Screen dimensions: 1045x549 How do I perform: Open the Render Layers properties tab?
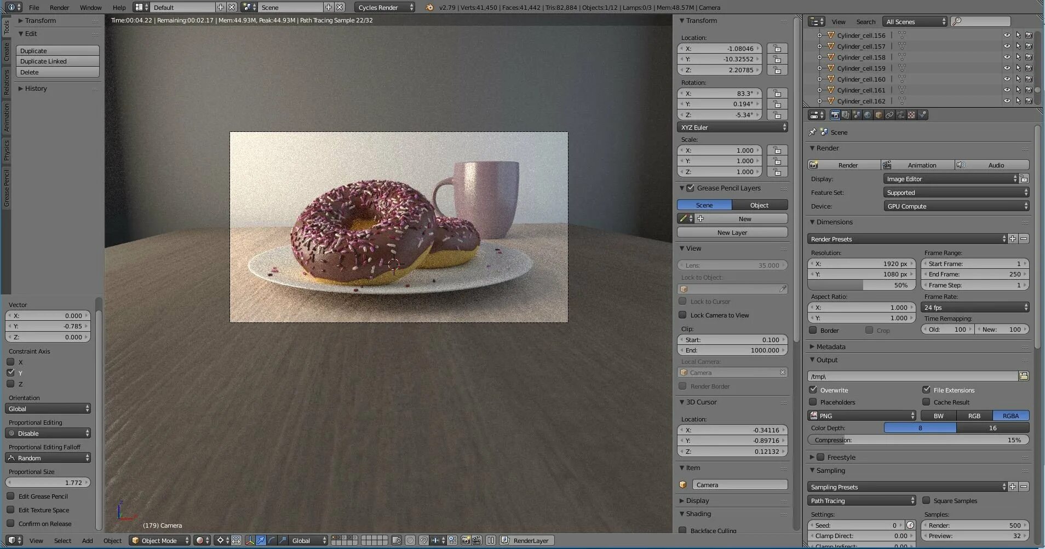[x=846, y=115]
